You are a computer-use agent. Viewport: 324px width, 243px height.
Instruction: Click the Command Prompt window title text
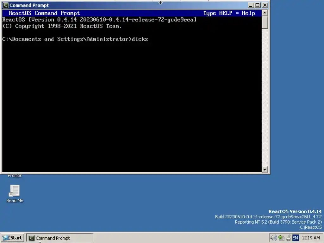pyautogui.click(x=29, y=5)
